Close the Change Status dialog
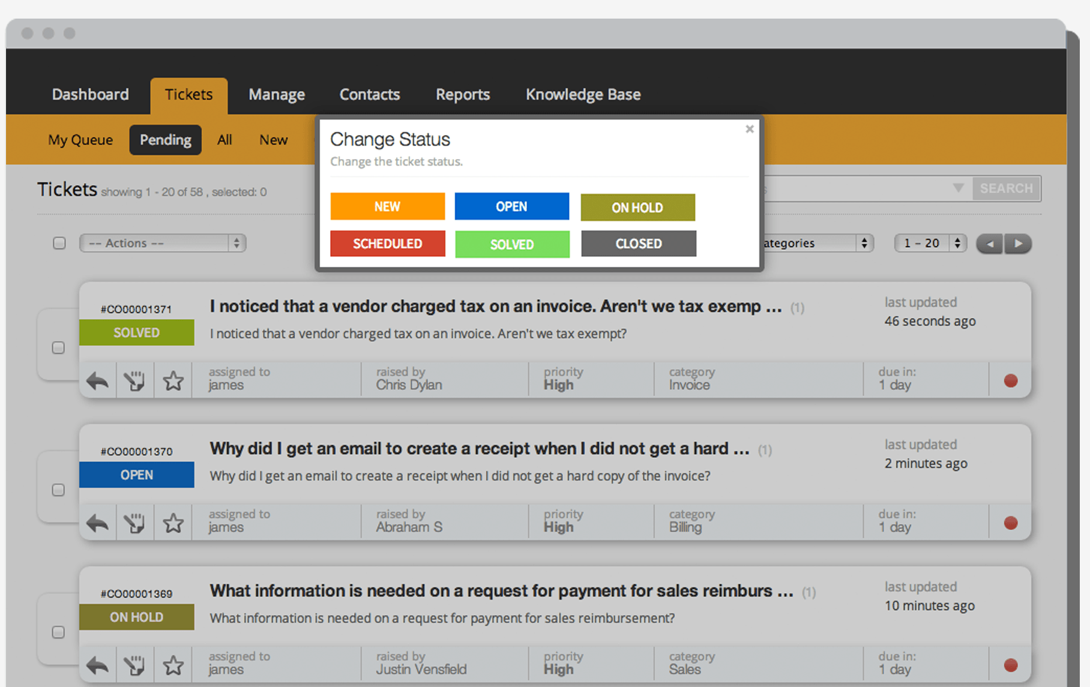 click(749, 129)
